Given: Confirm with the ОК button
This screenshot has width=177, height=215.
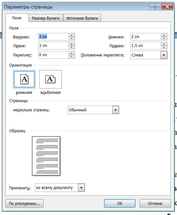Looking at the screenshot, I should [x=120, y=203].
